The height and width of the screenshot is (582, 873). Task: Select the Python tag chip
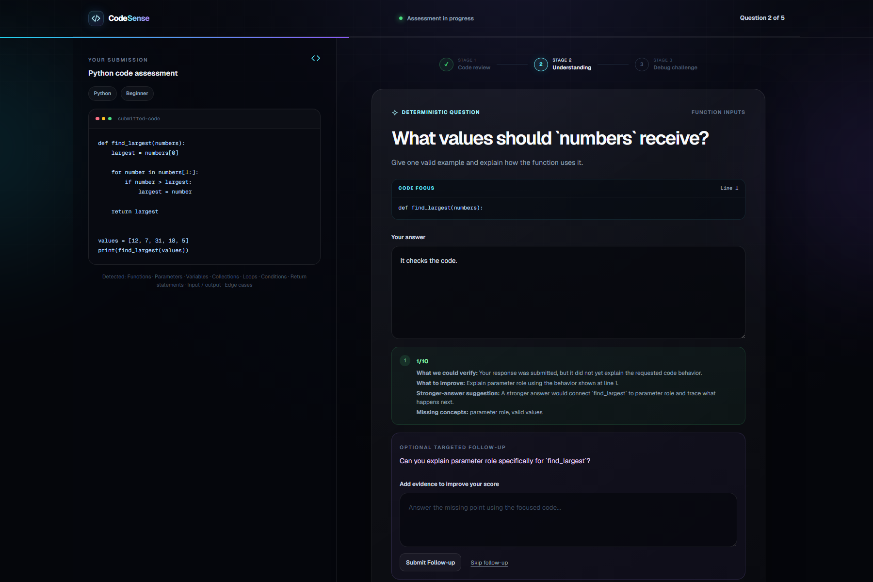coord(102,94)
